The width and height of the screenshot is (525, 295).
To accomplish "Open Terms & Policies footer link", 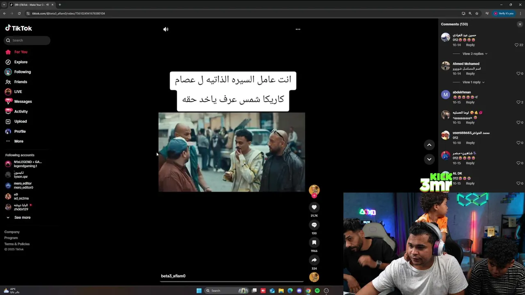I will click(17, 244).
